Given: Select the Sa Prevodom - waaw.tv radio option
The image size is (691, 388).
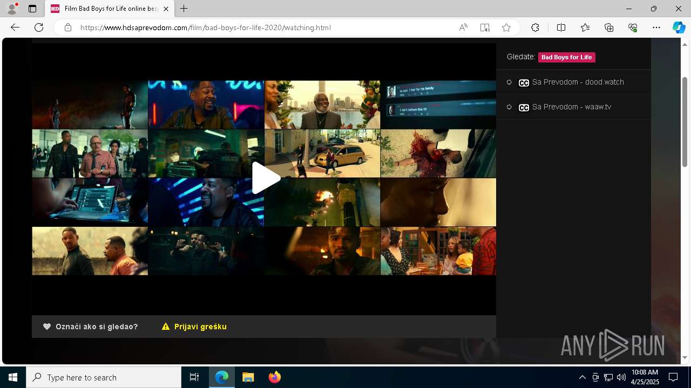Looking at the screenshot, I should coord(509,107).
